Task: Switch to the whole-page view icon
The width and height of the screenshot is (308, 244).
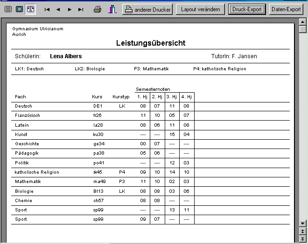Action: pos(19,9)
